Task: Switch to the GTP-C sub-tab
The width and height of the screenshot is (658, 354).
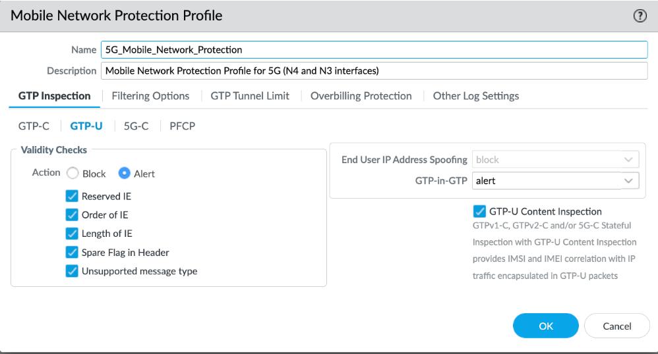Action: [x=34, y=126]
